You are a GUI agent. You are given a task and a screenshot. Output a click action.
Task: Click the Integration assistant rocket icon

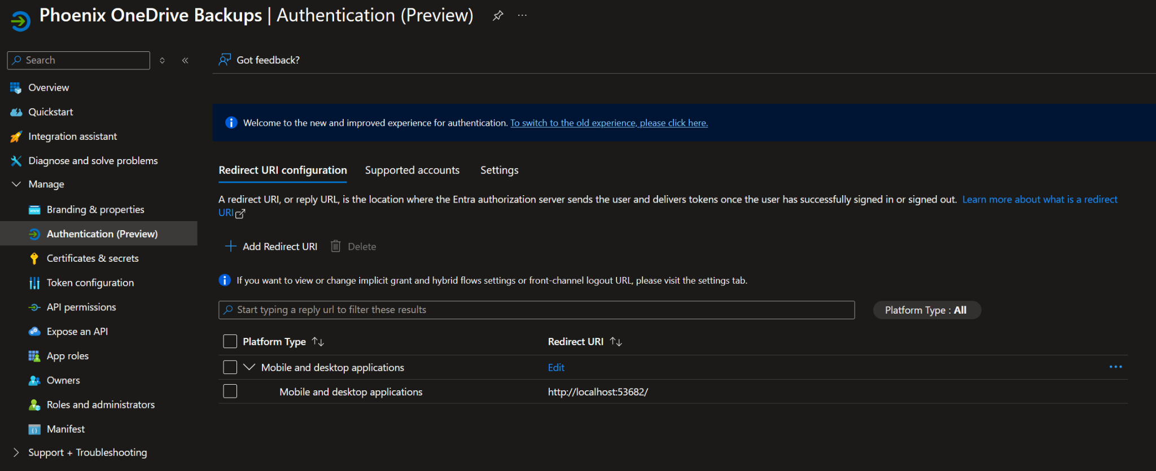coord(16,137)
